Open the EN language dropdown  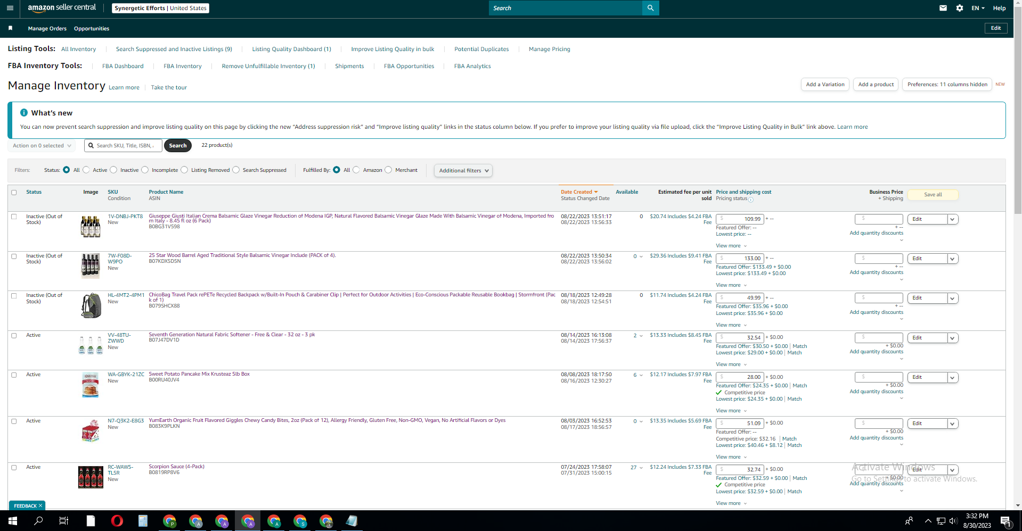coord(978,8)
